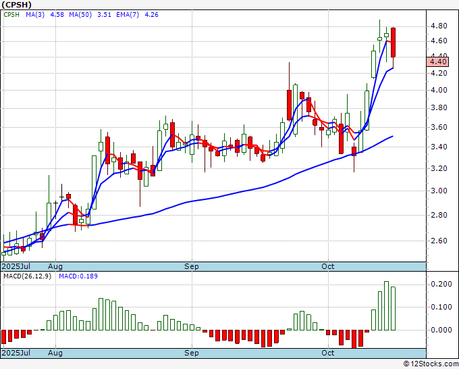
Task: Click the 3.00 price axis label
Action: click(439, 191)
